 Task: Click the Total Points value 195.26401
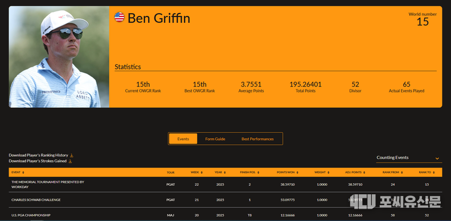click(305, 85)
